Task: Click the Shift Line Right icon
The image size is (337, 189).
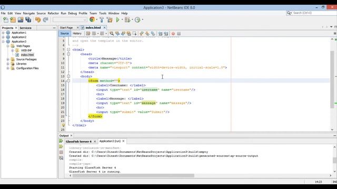Action: (166, 34)
